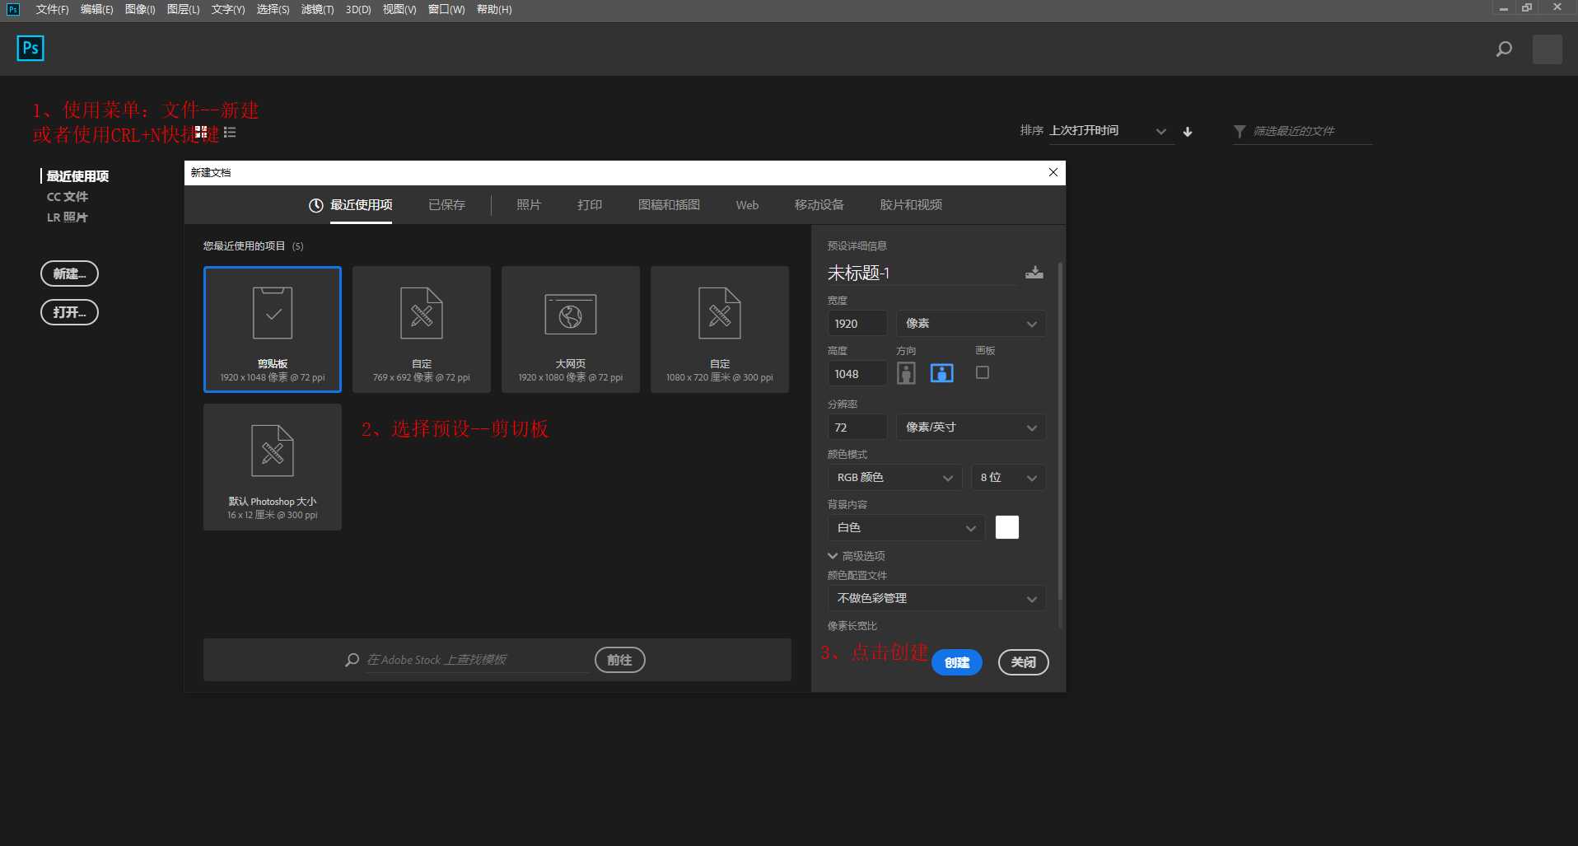The width and height of the screenshot is (1578, 846).
Task: Switch to grid view icon
Action: click(201, 132)
